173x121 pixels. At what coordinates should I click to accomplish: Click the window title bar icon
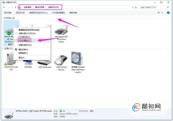click(4, 2)
